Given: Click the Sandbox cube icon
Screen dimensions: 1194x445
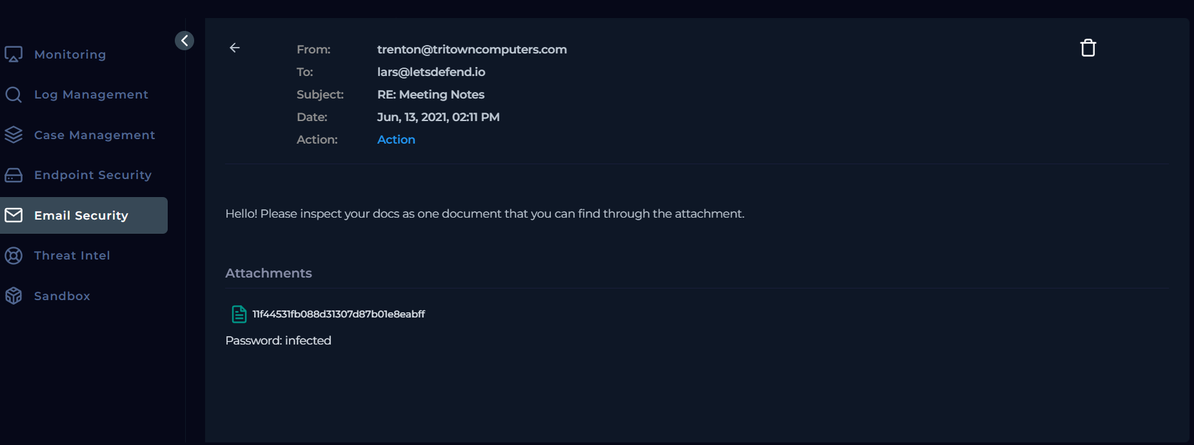Looking at the screenshot, I should pos(14,296).
